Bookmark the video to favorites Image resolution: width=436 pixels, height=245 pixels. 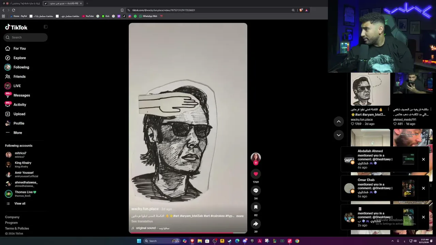coord(256,207)
